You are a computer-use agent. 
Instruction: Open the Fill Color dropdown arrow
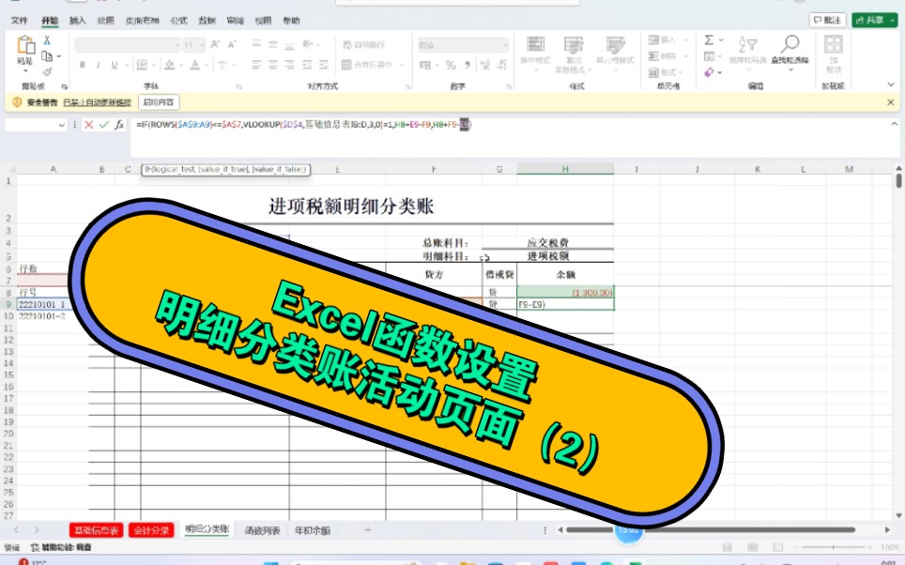179,65
